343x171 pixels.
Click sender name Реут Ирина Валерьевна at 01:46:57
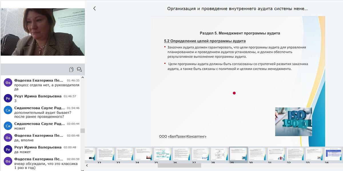pyautogui.click(x=38, y=96)
